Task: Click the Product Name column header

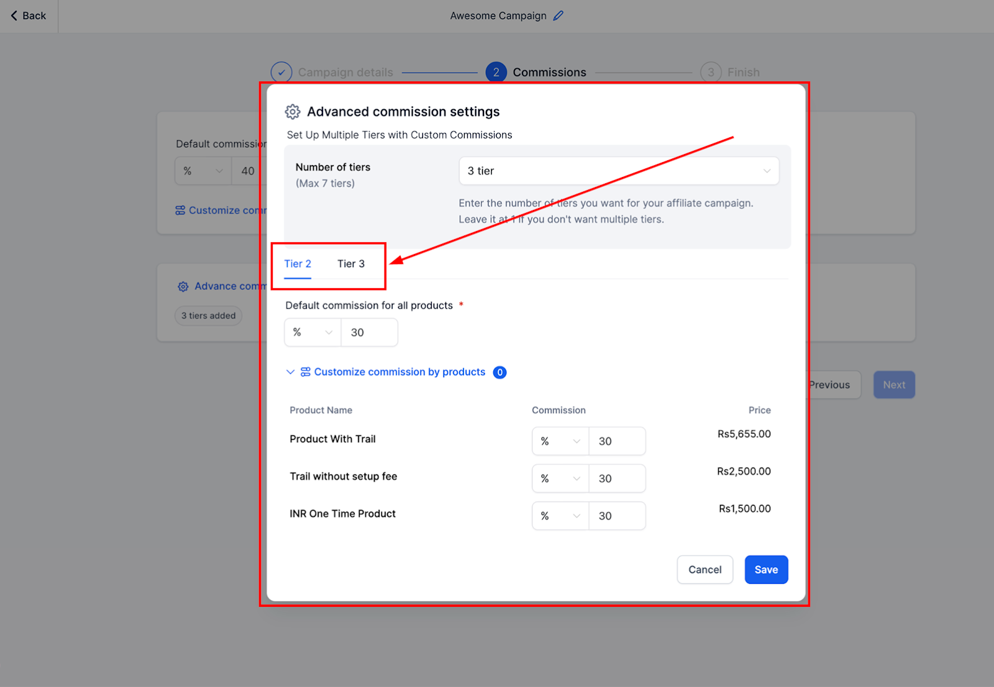Action: [321, 411]
